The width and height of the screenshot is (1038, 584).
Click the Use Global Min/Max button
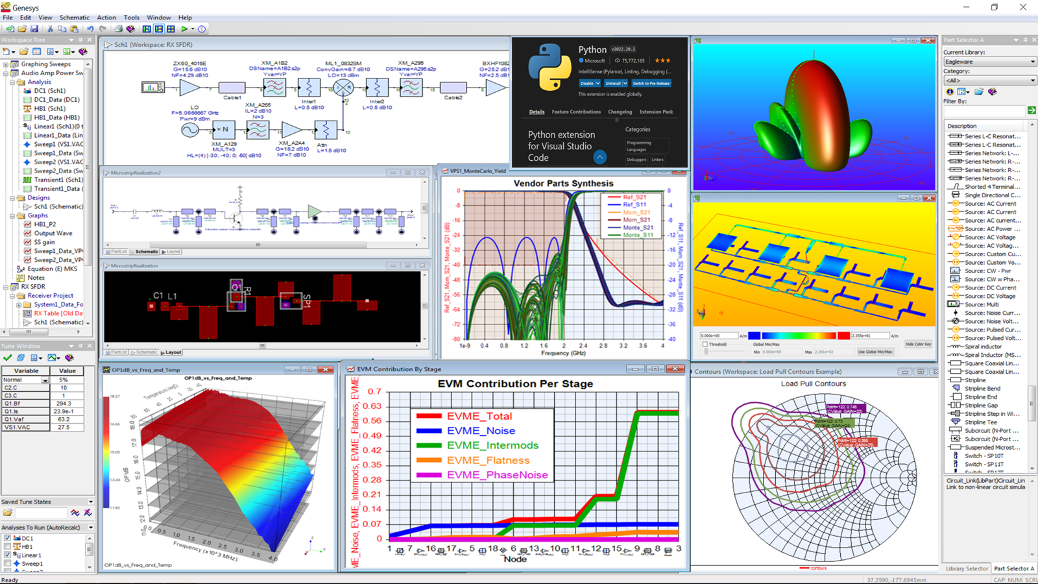coord(876,351)
